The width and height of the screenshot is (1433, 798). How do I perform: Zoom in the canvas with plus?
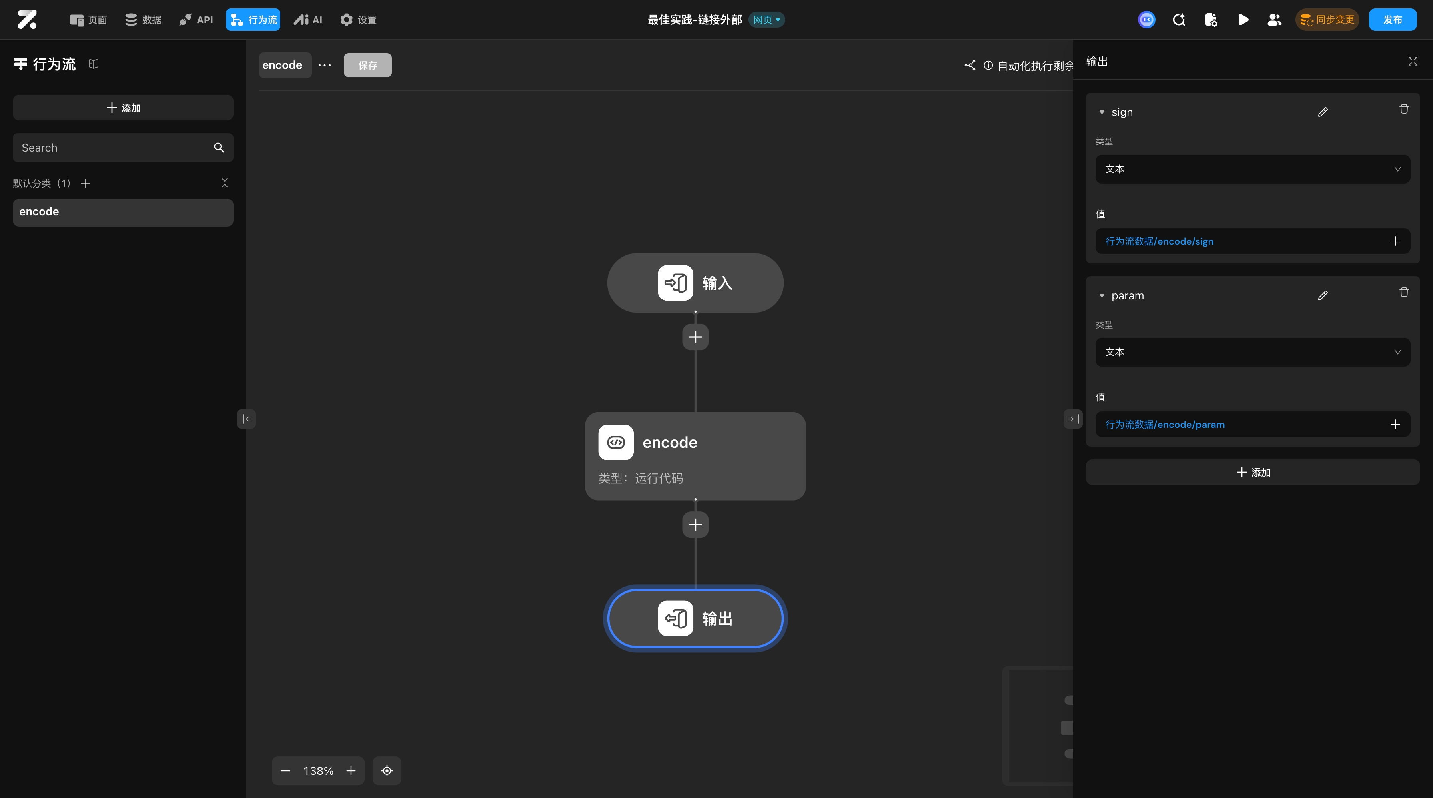click(351, 771)
